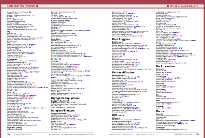Click the 'Dry Force' entry
Viewport: 205px width, 138px height.
click(x=121, y=96)
